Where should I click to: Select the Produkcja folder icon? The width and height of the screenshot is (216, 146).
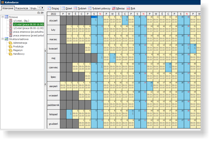pyautogui.click(x=10, y=46)
